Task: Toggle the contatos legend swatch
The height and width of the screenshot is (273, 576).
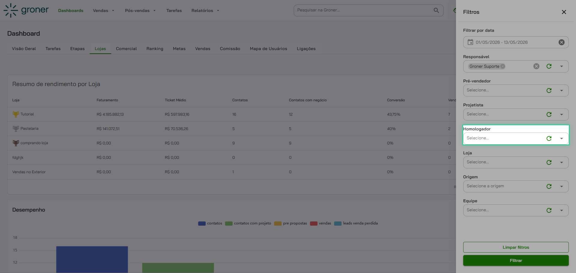Action: (x=202, y=224)
